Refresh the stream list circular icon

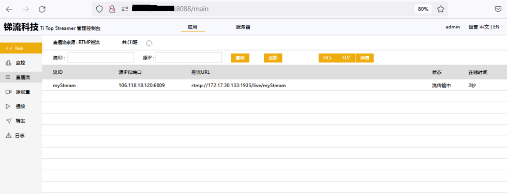149,43
